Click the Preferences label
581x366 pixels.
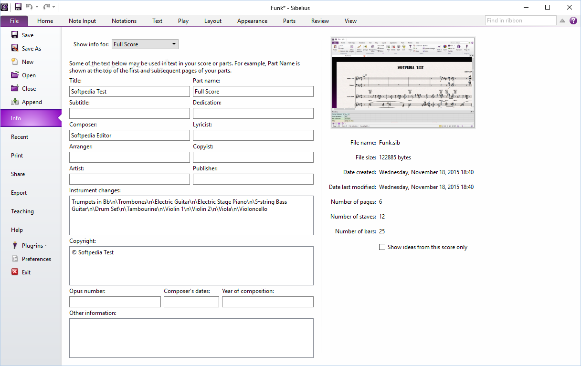point(36,259)
